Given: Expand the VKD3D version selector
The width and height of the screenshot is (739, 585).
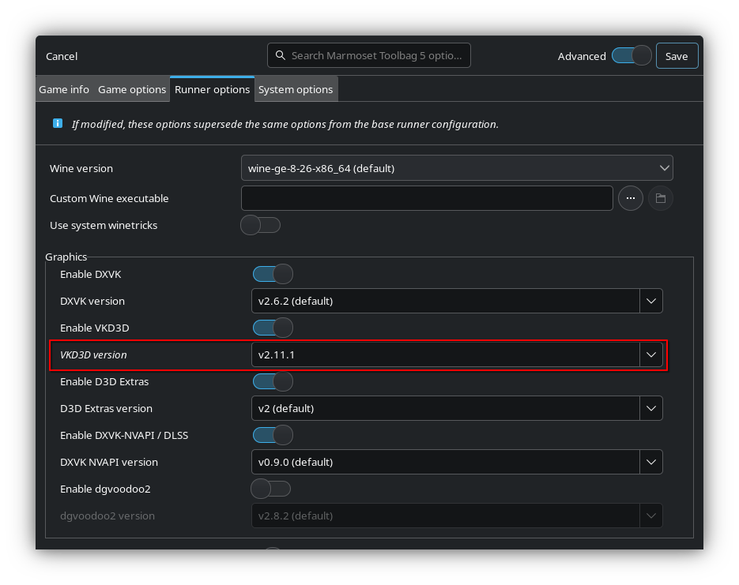Looking at the screenshot, I should pyautogui.click(x=650, y=354).
